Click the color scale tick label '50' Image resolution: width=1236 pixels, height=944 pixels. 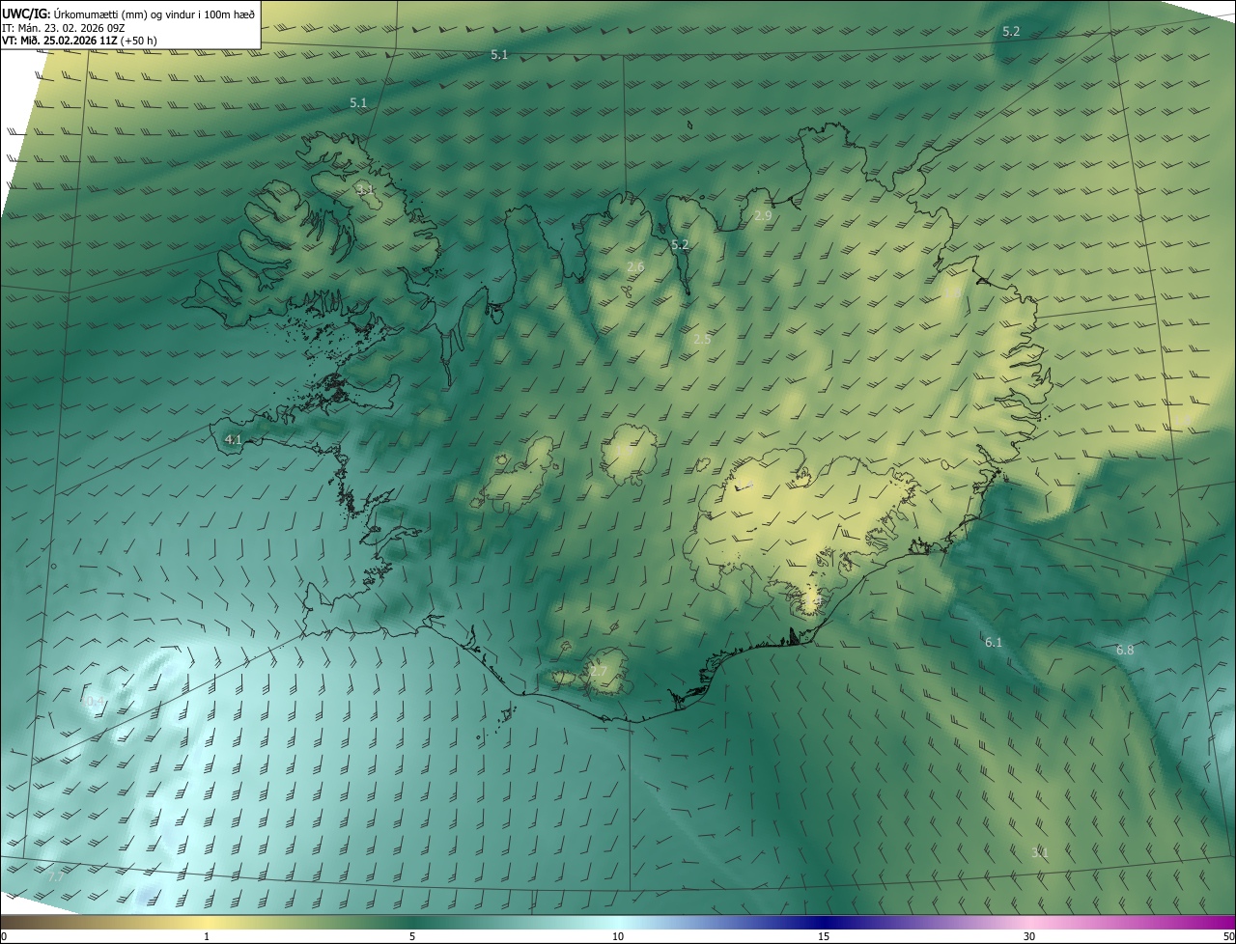pyautogui.click(x=1228, y=936)
